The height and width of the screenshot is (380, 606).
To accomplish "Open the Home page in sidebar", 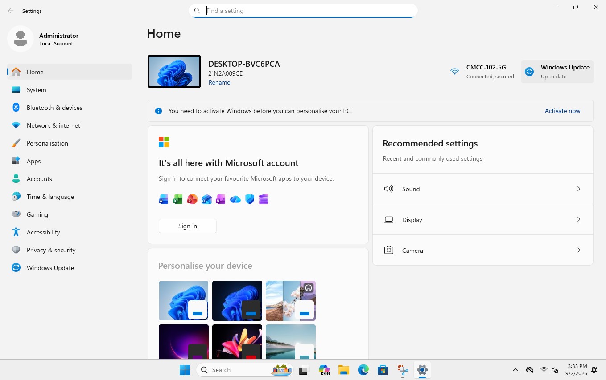I will pos(70,72).
